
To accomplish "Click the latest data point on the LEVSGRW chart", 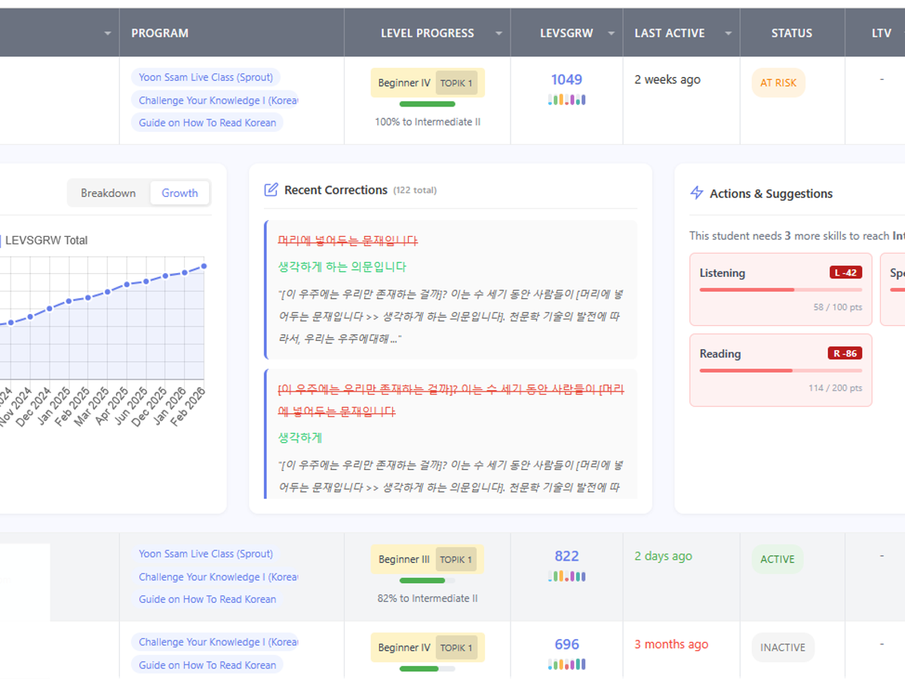I will (x=203, y=266).
